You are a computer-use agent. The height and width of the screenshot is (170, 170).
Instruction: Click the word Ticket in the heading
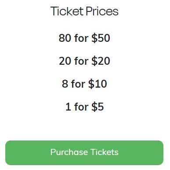pos(67,11)
